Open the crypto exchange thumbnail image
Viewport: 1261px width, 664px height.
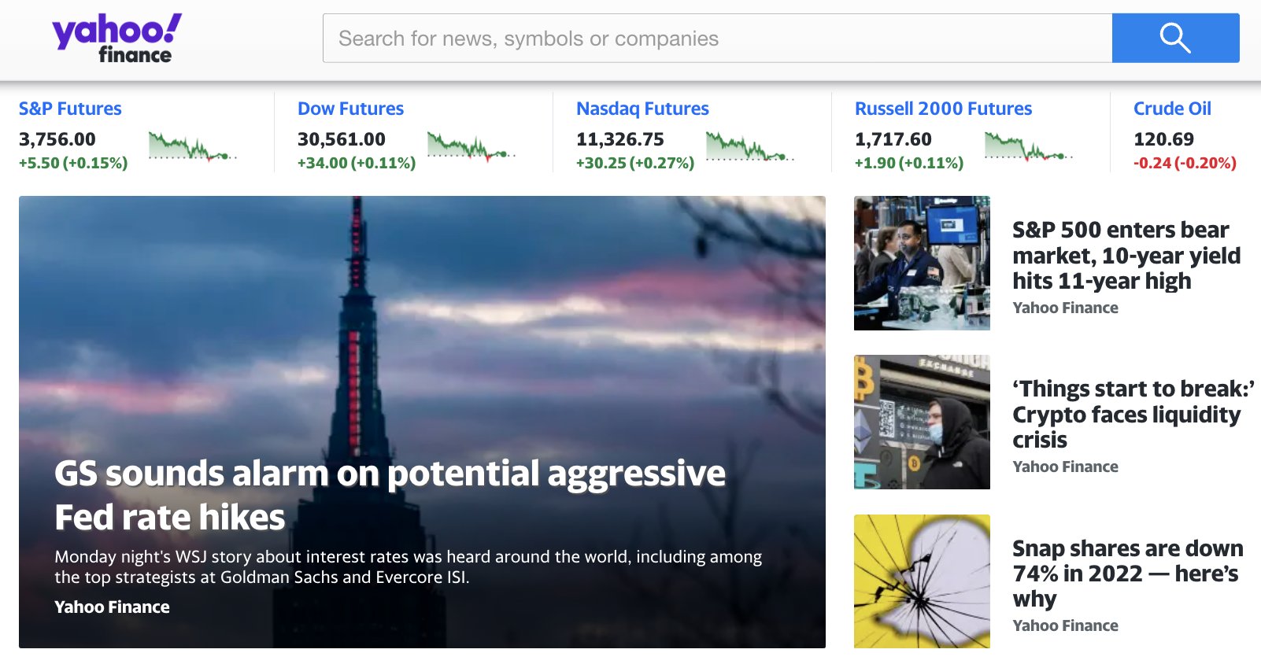(922, 422)
